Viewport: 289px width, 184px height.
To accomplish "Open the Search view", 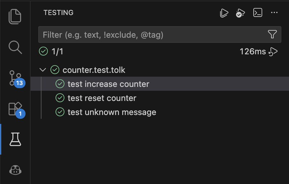I will click(x=15, y=47).
